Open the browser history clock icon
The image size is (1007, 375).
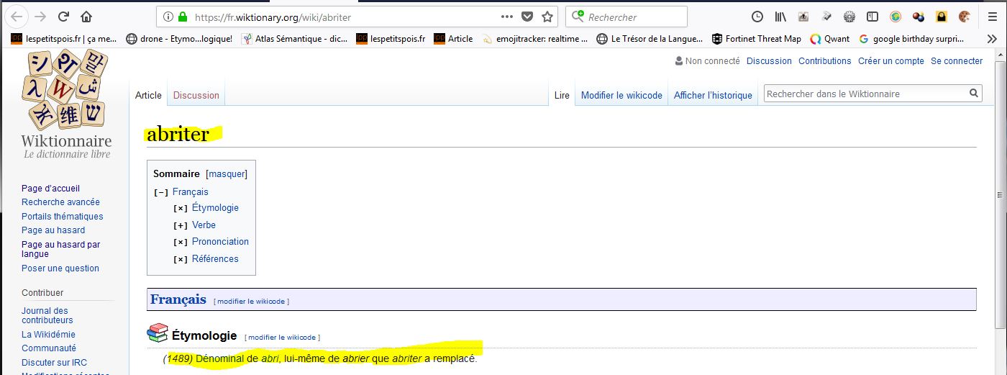(x=757, y=17)
